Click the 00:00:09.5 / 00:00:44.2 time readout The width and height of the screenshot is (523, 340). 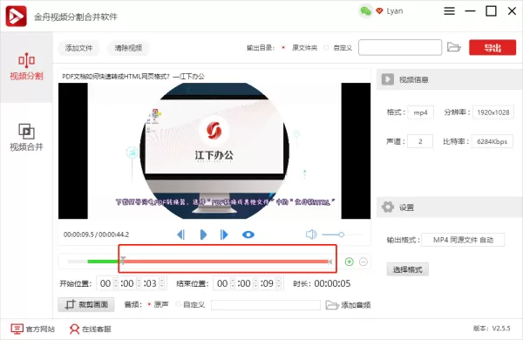[96, 235]
